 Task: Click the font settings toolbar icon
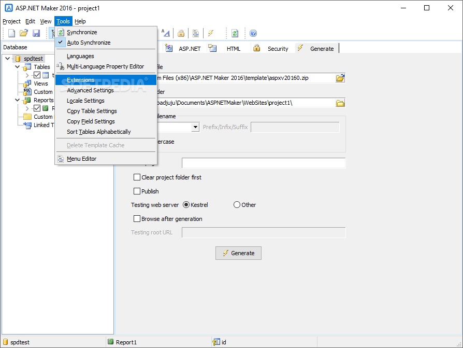(x=166, y=33)
